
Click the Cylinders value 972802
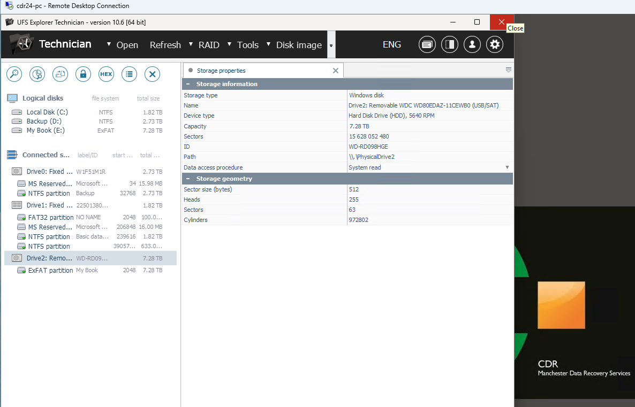tap(358, 220)
